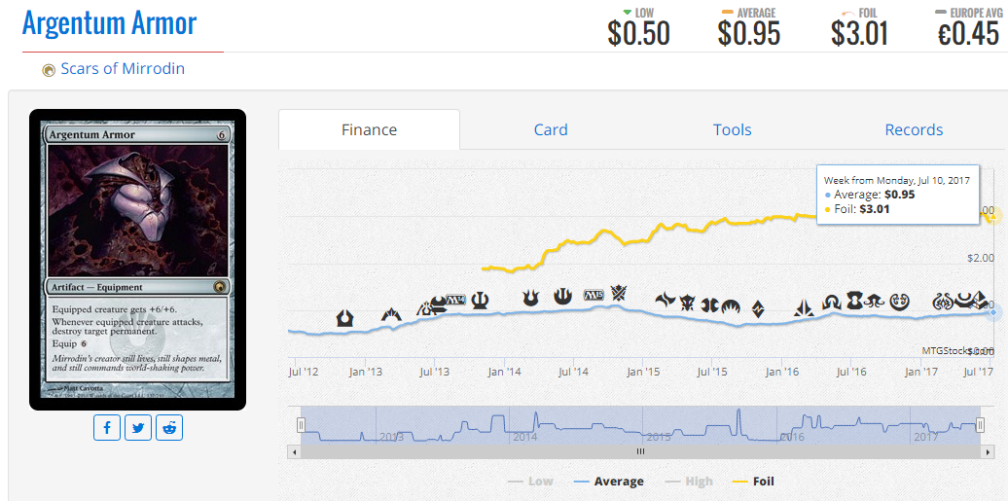Click the Jul '13 axis label
This screenshot has height=501, width=1008.
click(437, 372)
